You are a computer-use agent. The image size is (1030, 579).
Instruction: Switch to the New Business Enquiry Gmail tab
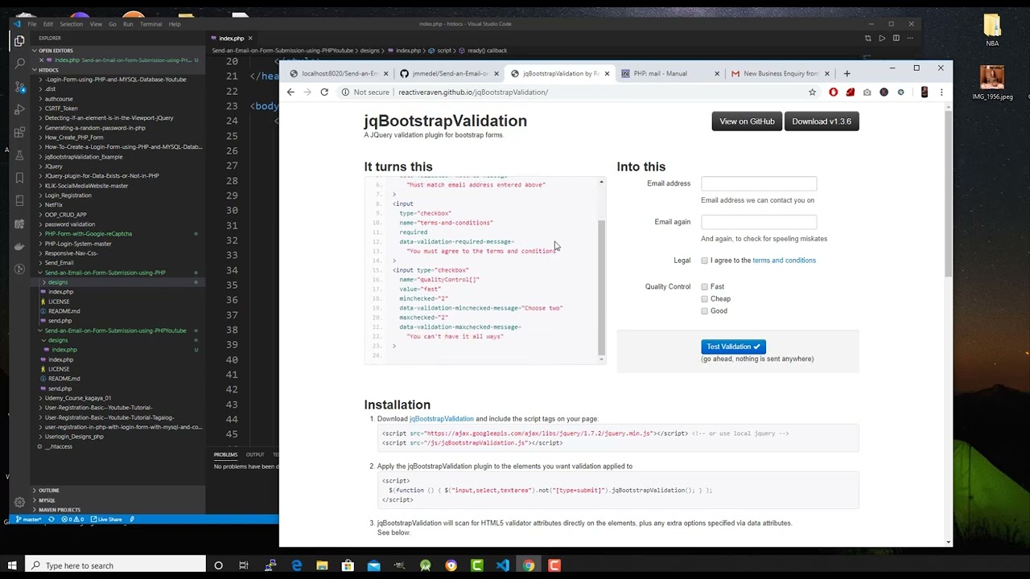pyautogui.click(x=781, y=73)
